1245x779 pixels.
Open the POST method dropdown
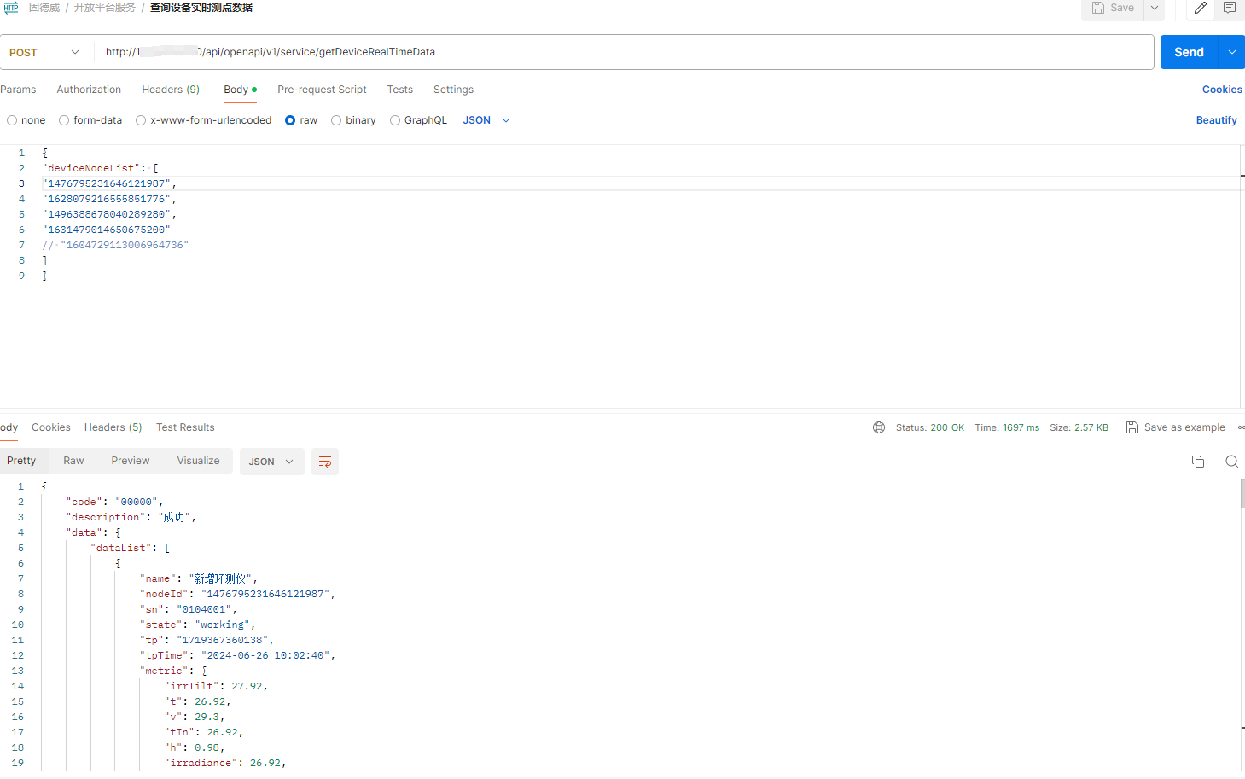44,52
